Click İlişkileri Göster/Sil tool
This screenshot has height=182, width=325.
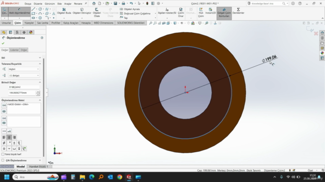coord(167,11)
